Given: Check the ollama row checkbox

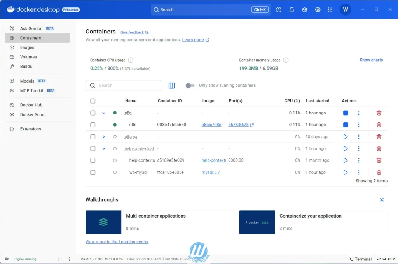Looking at the screenshot, I should coord(93,137).
